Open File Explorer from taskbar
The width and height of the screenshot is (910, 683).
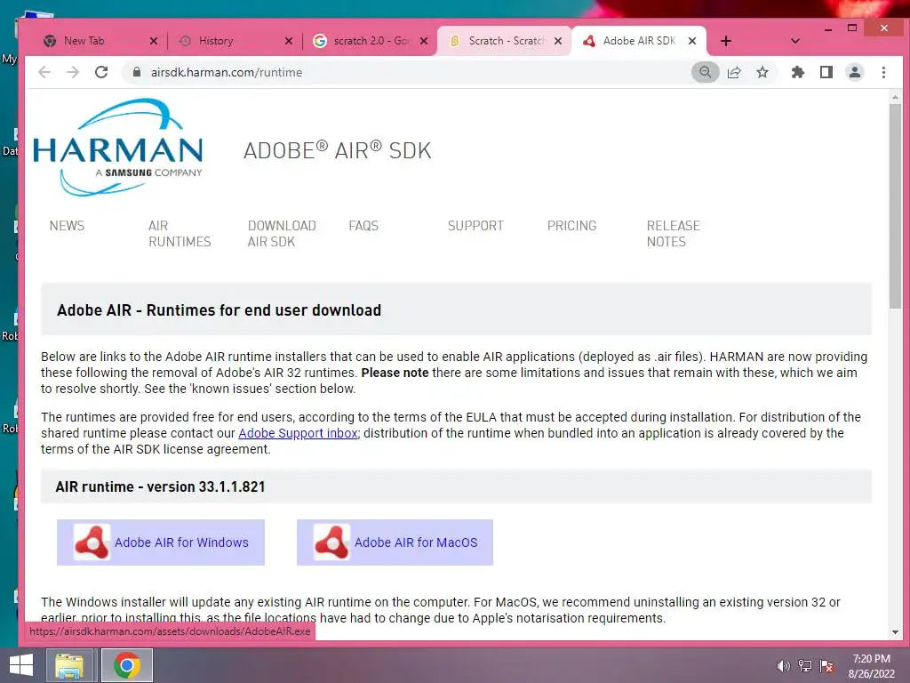69,665
